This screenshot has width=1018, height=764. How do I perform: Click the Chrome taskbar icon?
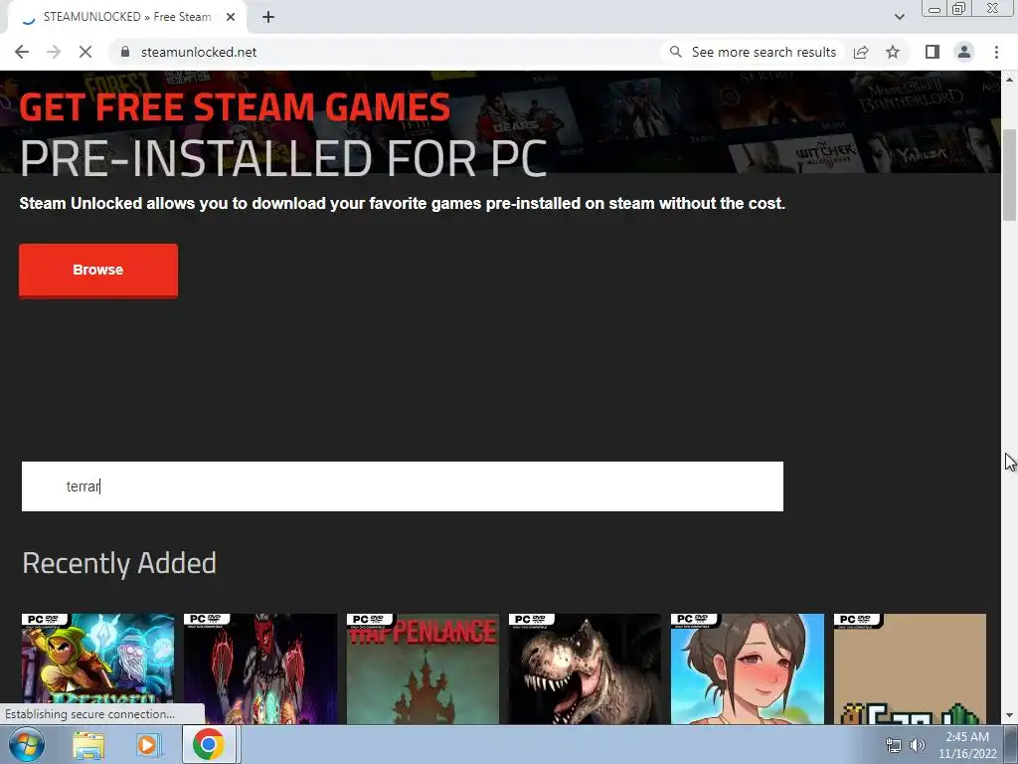[x=208, y=745]
